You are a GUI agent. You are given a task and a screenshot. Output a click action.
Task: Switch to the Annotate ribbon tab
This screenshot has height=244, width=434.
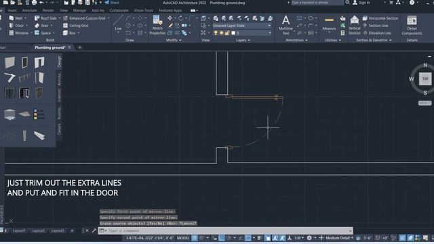29,10
